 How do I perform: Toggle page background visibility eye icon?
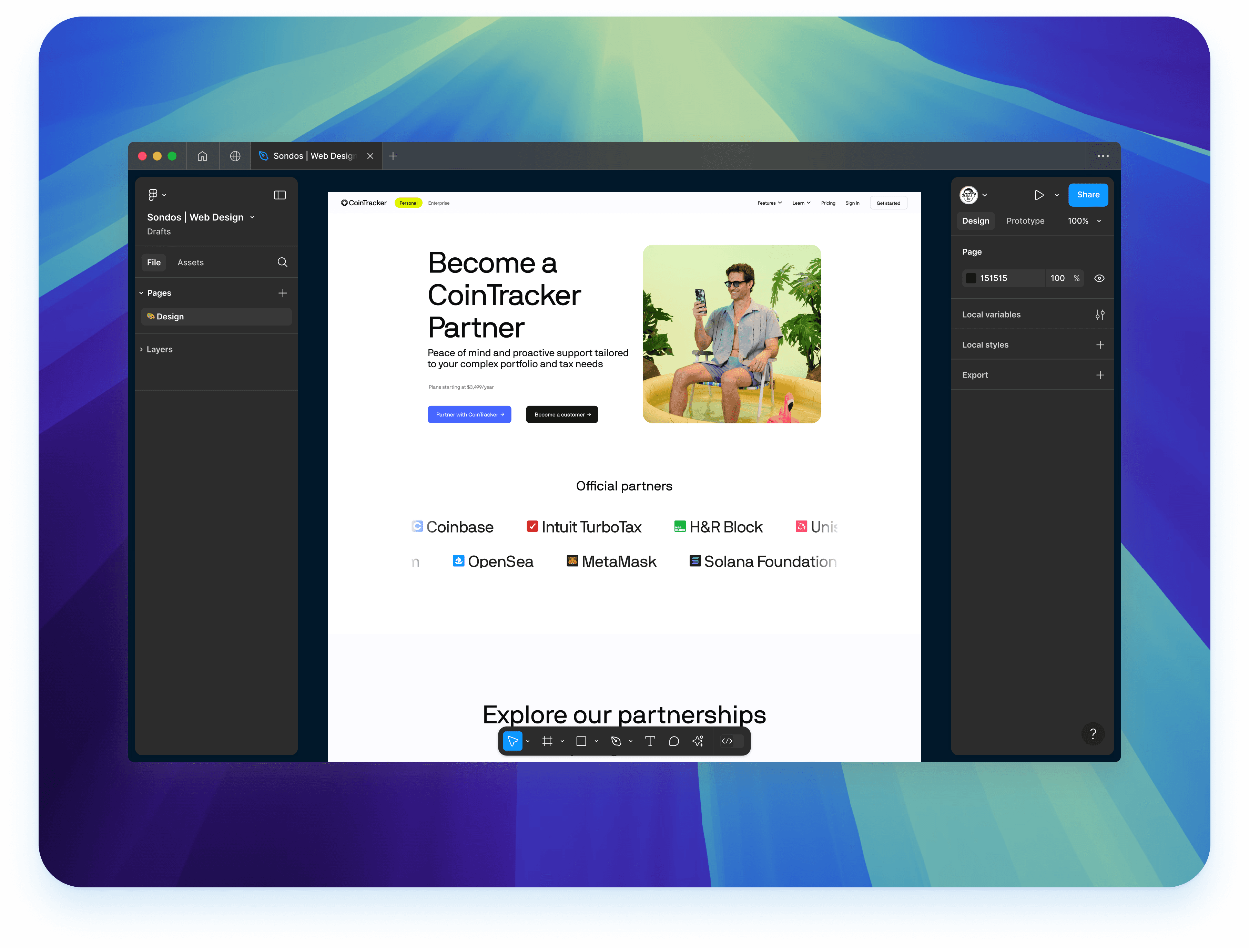(x=1099, y=278)
